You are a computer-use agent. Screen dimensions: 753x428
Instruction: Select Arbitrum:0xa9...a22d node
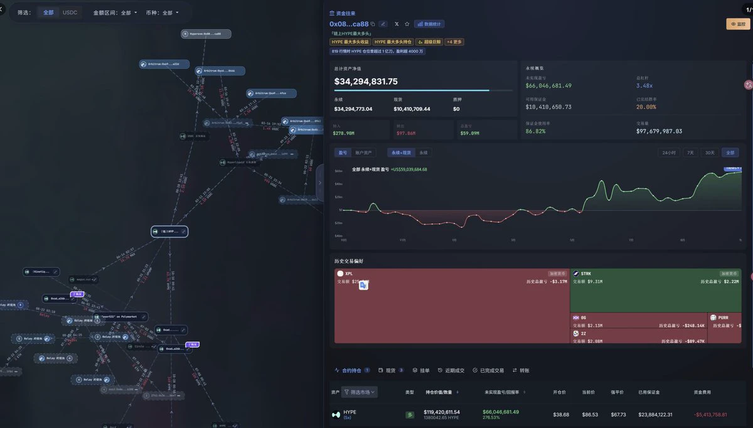tap(164, 64)
